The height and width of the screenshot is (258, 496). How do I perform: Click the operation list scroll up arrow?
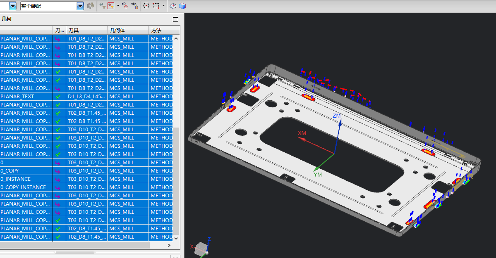click(176, 38)
